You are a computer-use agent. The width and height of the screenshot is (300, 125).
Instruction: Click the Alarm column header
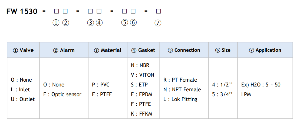(64, 50)
